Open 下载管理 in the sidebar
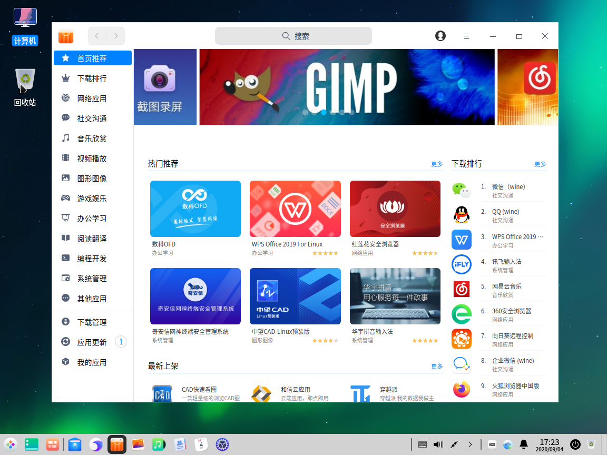Viewport: 607px width, 455px height. 93,322
